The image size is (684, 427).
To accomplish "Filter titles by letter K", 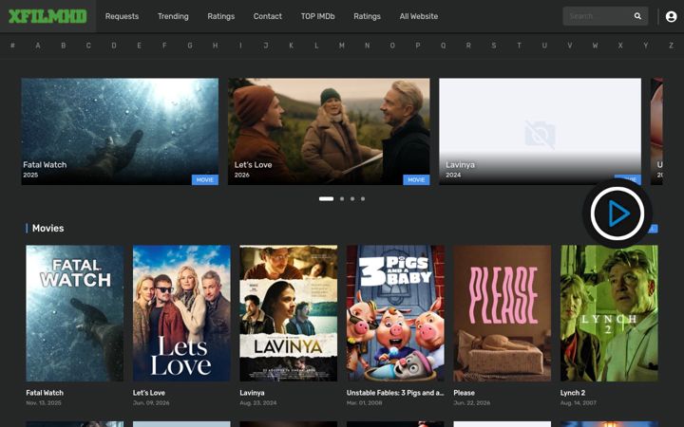I will coord(291,46).
